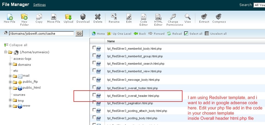This screenshot has width=265, height=125.
Task: Click the New File toolbar icon
Action: [x=10, y=17]
